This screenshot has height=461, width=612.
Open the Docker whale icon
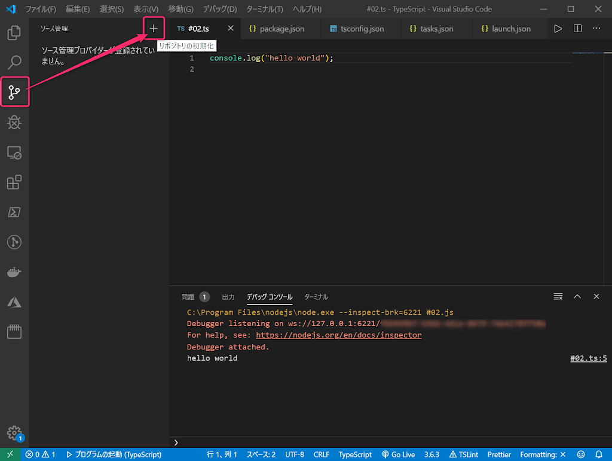(x=14, y=272)
